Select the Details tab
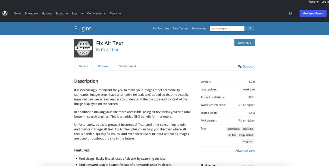 [x=83, y=66]
